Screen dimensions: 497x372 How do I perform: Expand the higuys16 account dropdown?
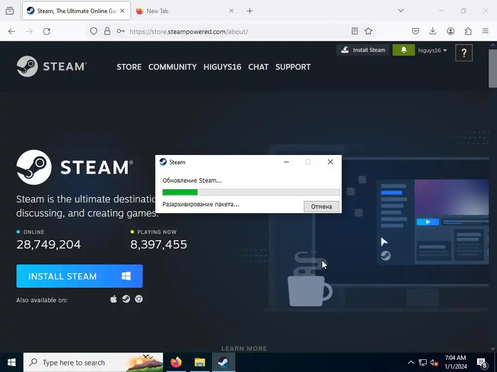pyautogui.click(x=432, y=50)
